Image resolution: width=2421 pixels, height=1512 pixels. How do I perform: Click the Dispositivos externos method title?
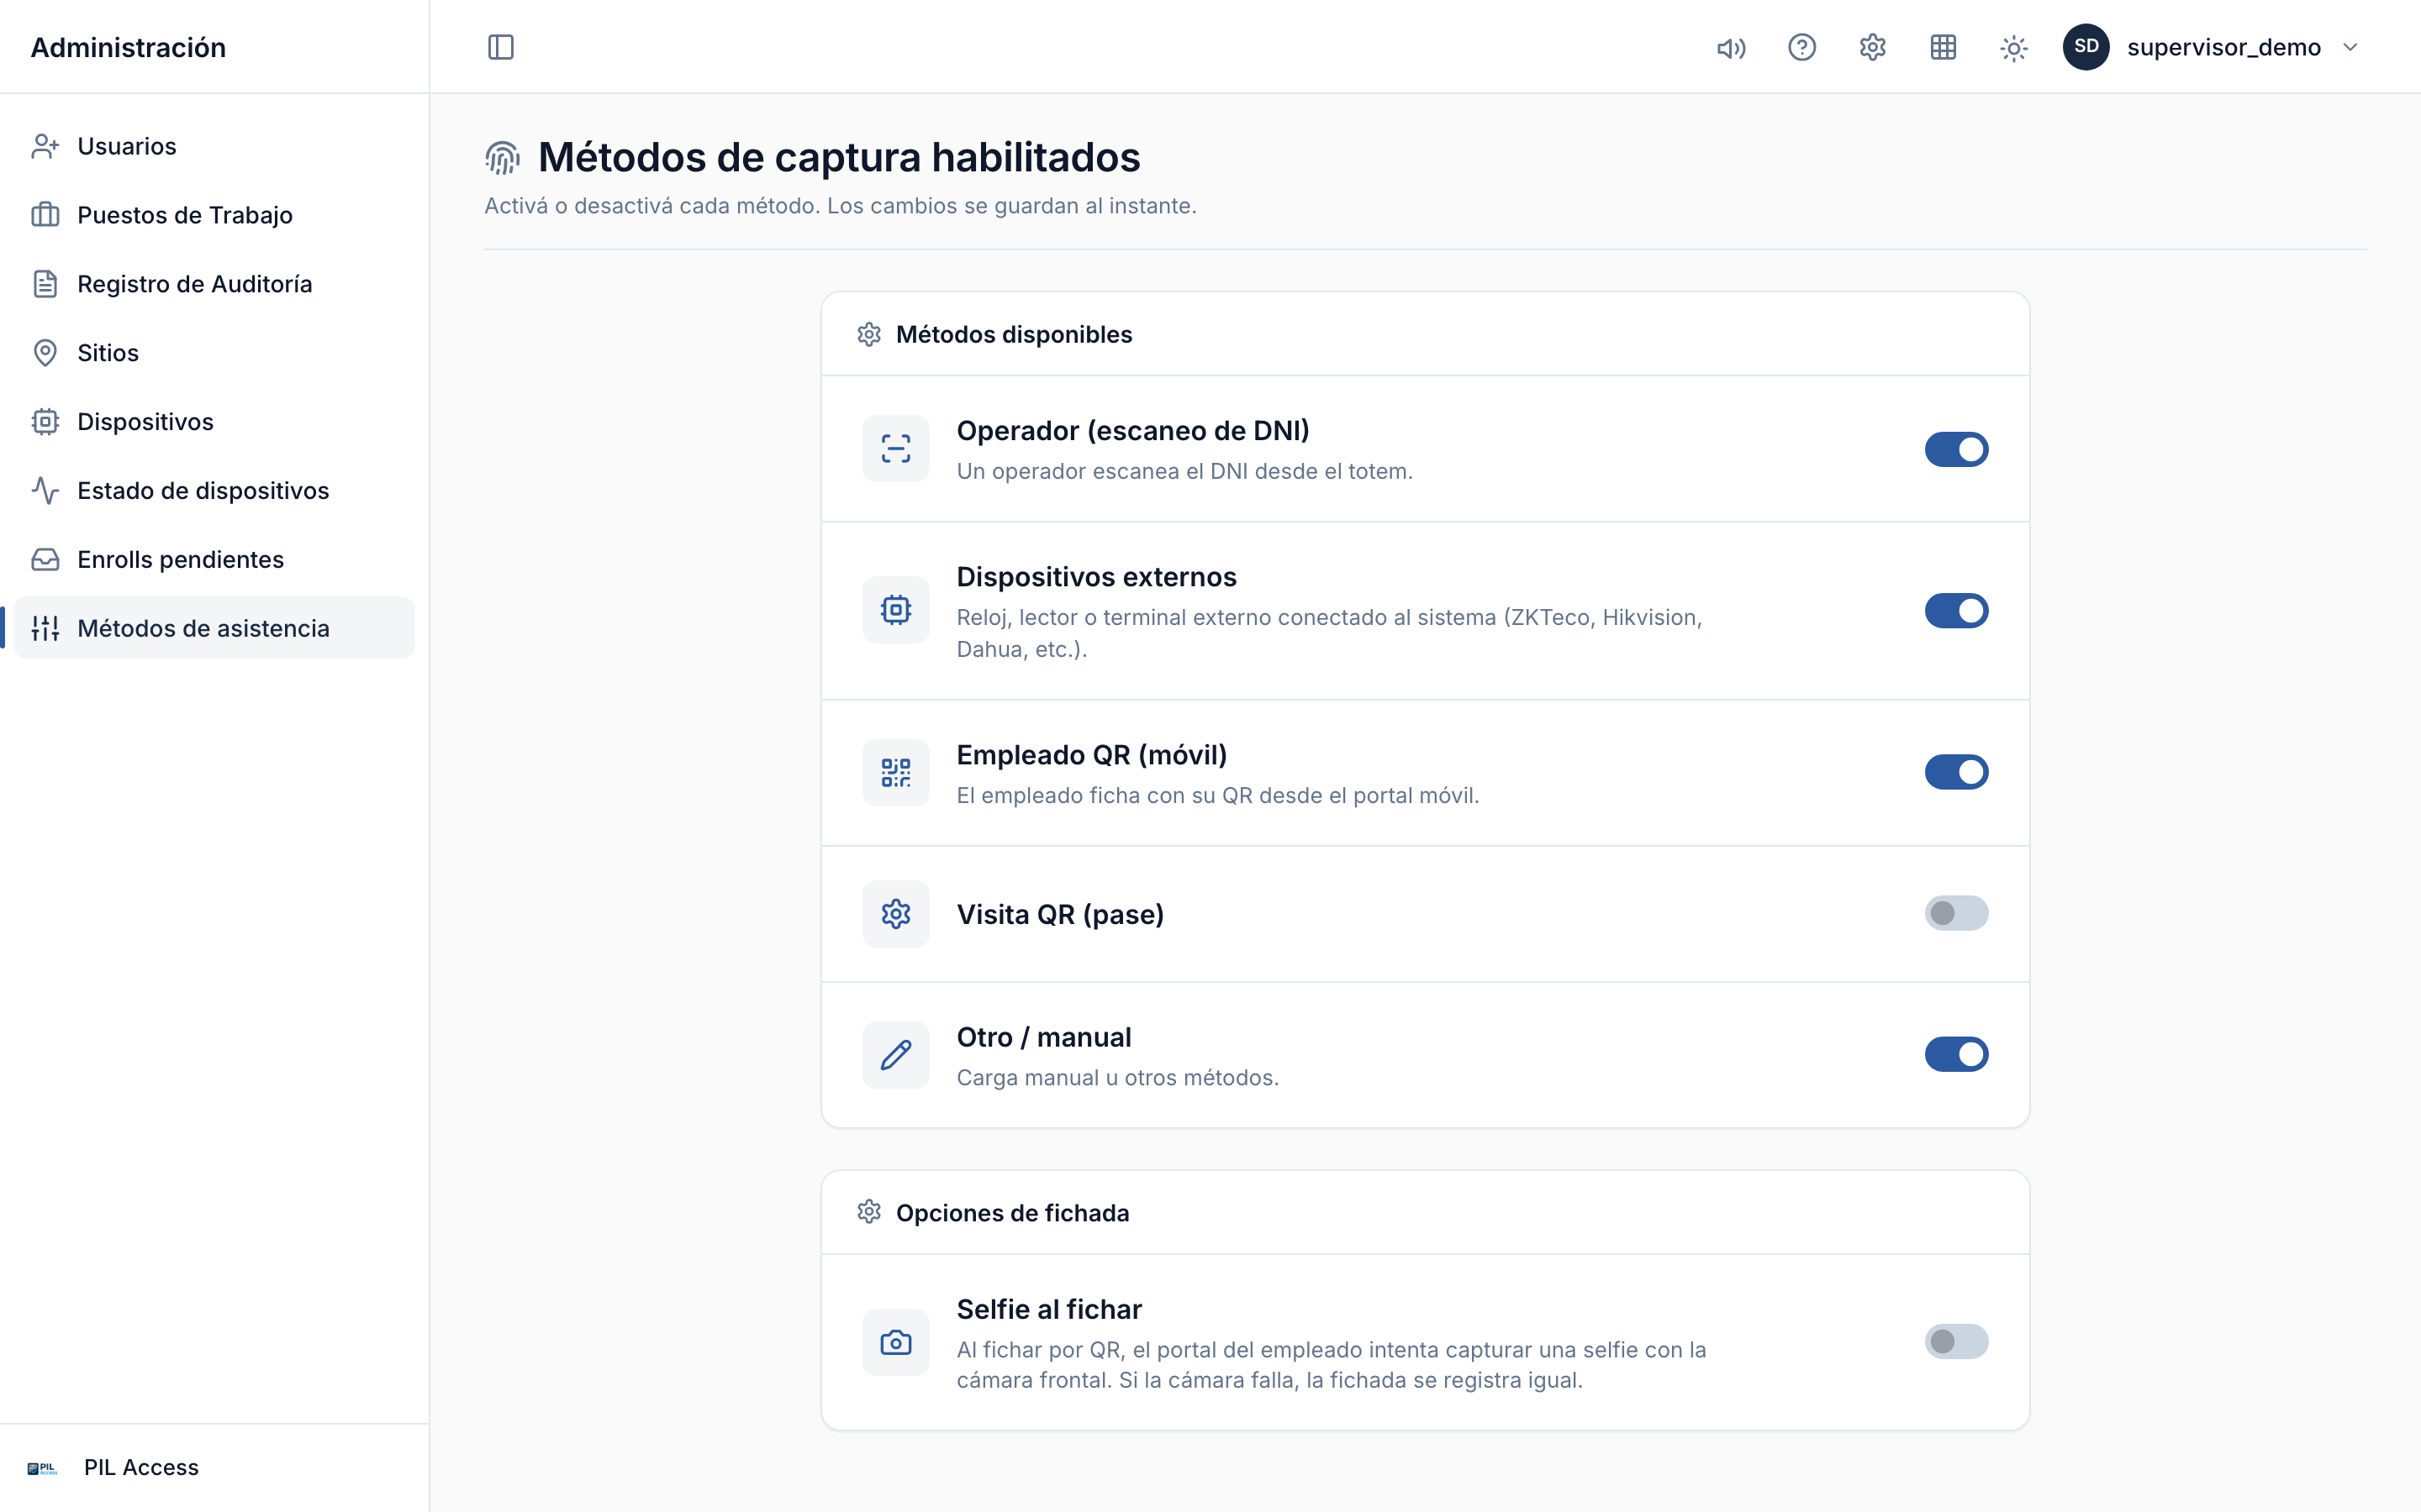[1096, 577]
